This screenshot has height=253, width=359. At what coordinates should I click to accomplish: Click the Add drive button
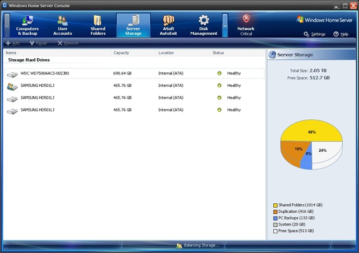click(x=12, y=43)
